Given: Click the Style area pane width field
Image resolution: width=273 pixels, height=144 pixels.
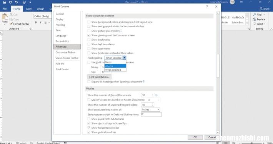Looking at the screenshot, I should click(x=151, y=114).
